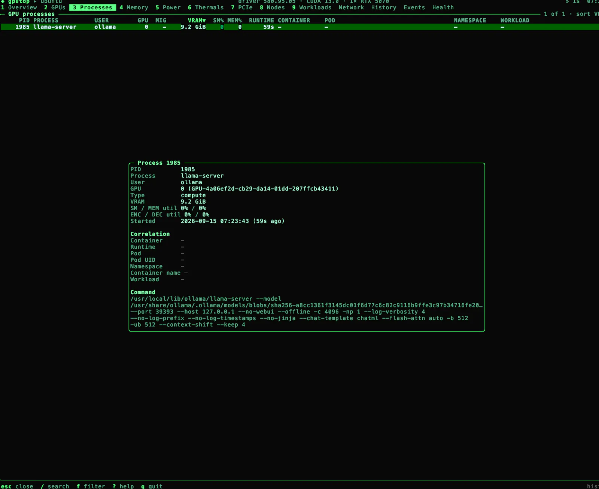Switch to the Thermals tab
599x489 pixels.
pyautogui.click(x=206, y=7)
